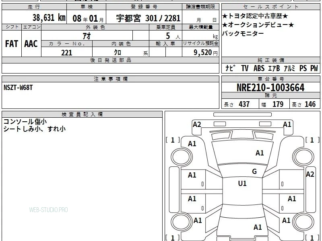Click the 5 人 seating capacity
322x241 pixels.
tap(173, 36)
